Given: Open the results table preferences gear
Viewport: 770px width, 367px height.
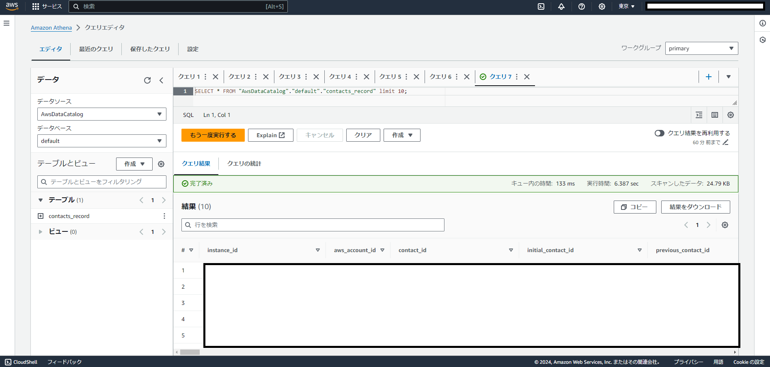Looking at the screenshot, I should [x=725, y=225].
